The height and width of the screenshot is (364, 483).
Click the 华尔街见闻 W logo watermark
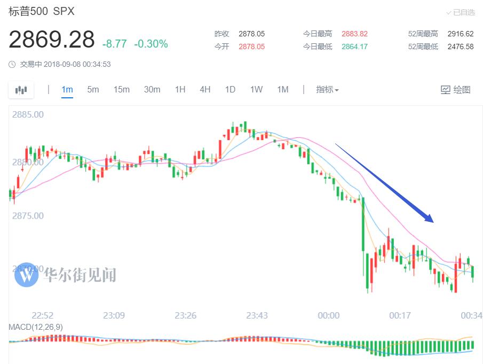pos(27,275)
